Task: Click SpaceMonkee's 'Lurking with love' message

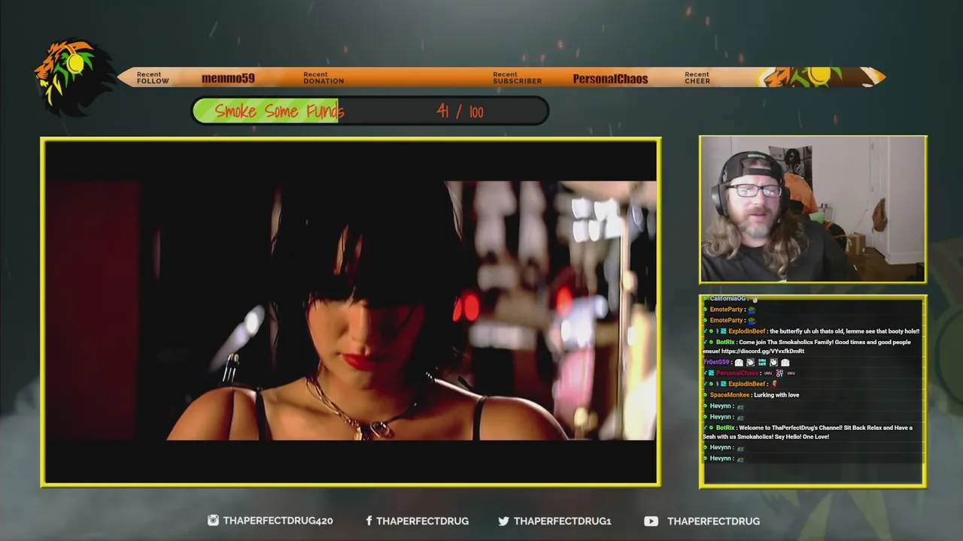Action: tap(776, 395)
